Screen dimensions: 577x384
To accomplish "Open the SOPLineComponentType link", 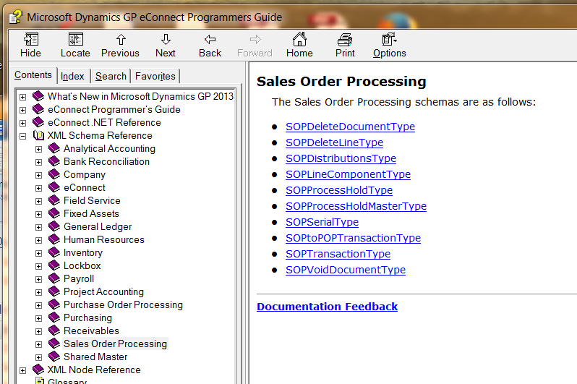I will [348, 174].
